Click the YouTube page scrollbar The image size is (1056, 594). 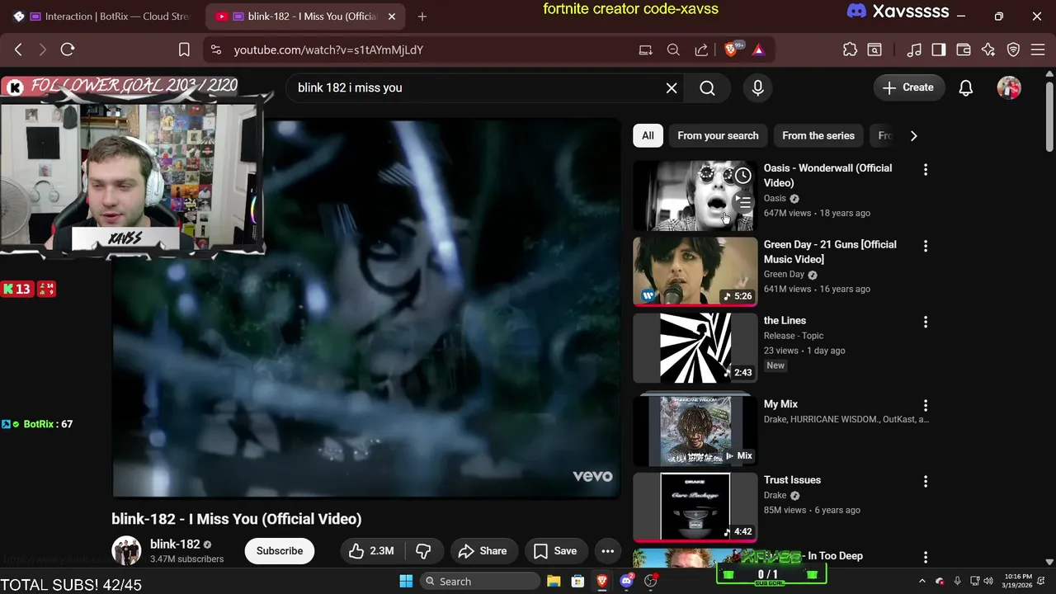click(1049, 115)
